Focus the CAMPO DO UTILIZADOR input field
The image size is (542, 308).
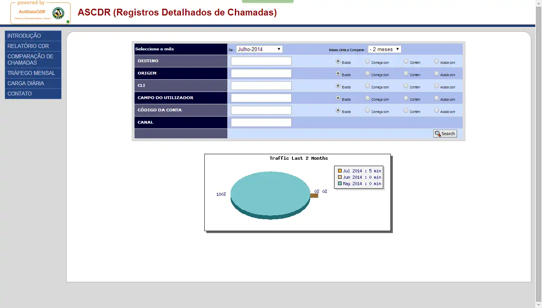click(x=261, y=98)
